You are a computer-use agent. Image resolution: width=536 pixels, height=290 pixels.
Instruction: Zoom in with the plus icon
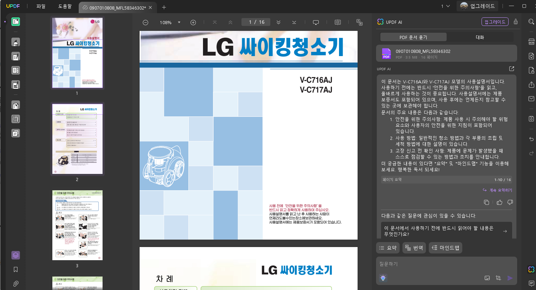coord(193,22)
